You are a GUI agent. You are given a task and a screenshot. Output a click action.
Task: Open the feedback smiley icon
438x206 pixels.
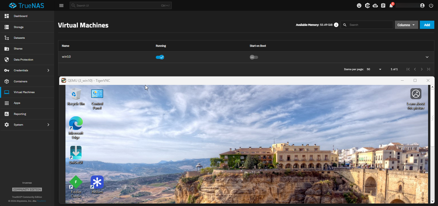point(359,5)
